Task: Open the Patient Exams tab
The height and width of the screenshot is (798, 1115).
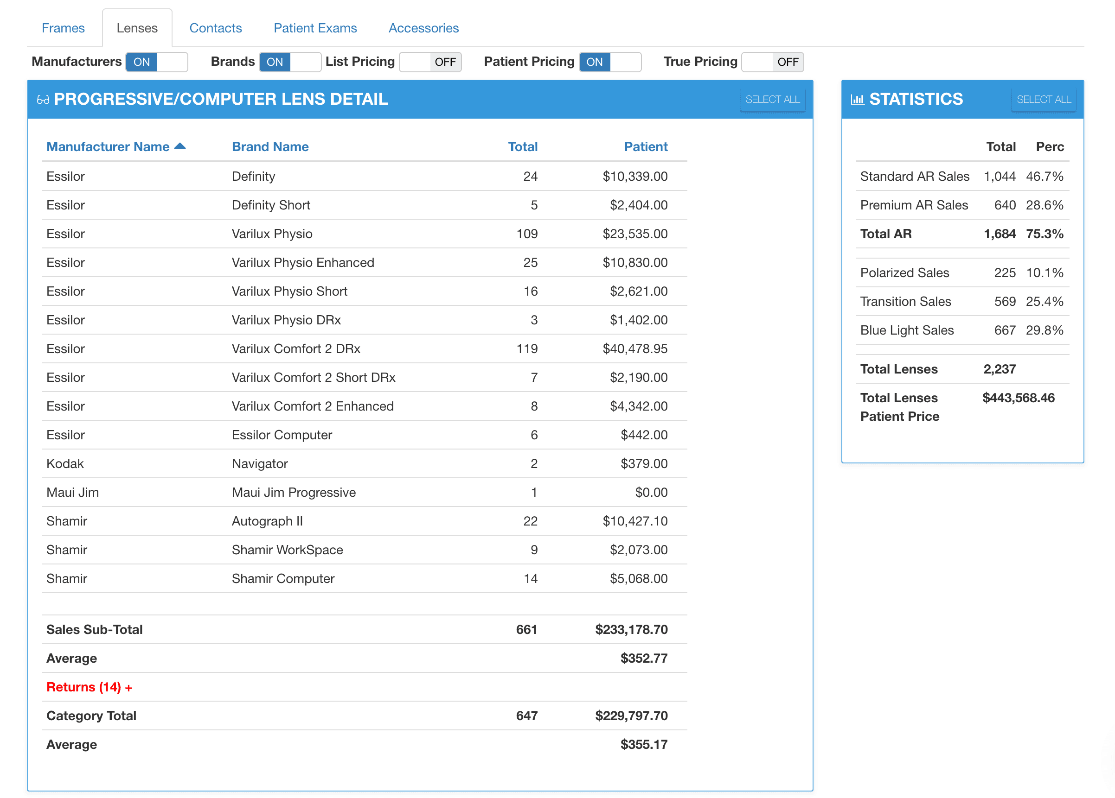Action: 315,28
